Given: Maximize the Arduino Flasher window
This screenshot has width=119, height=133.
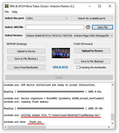Looking at the screenshot, I should tap(100, 6).
